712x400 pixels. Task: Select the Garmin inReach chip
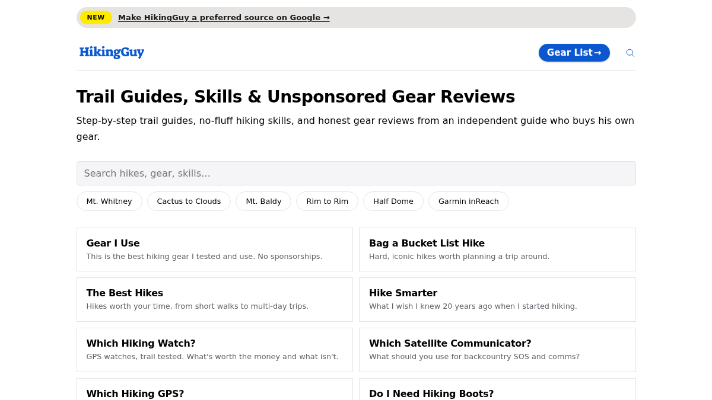tap(469, 201)
